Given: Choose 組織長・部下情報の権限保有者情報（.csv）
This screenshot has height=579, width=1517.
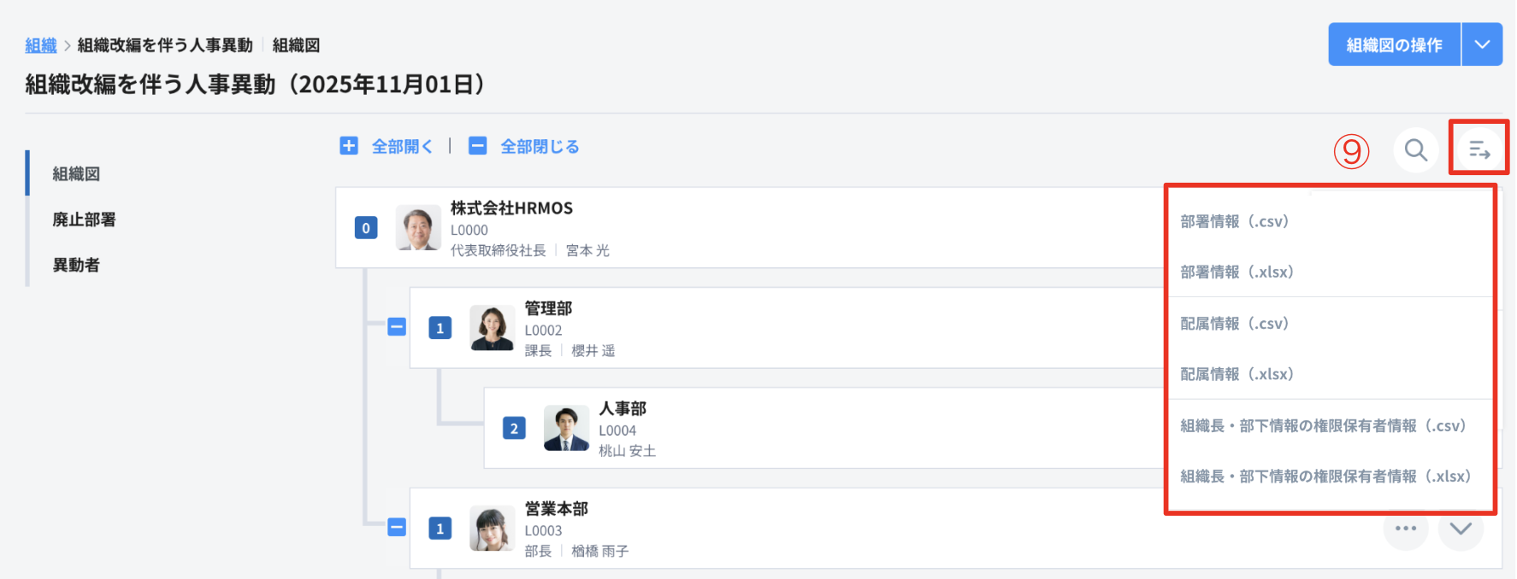Looking at the screenshot, I should (x=1323, y=425).
